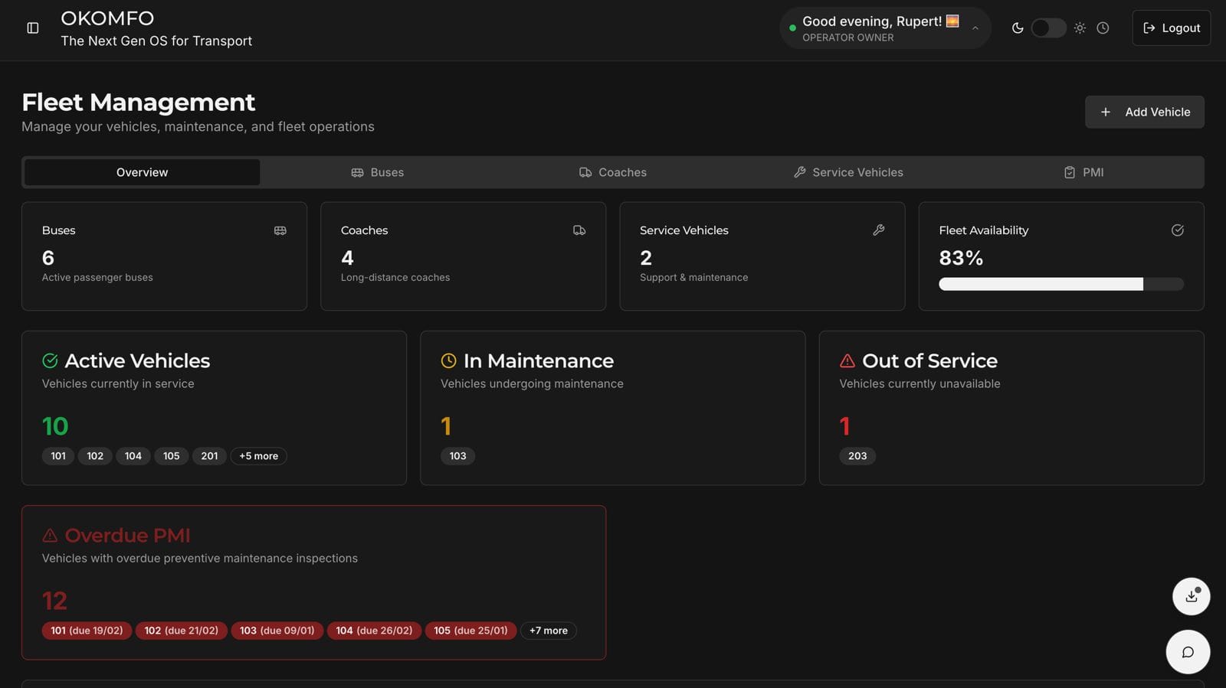Toggle the dark/light theme switch
Screen dimensions: 1226x688
pos(1048,28)
